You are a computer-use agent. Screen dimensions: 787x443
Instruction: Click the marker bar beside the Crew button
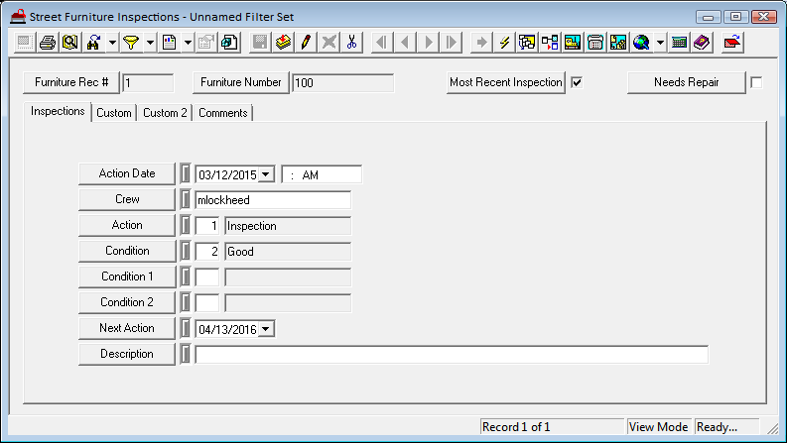click(186, 199)
